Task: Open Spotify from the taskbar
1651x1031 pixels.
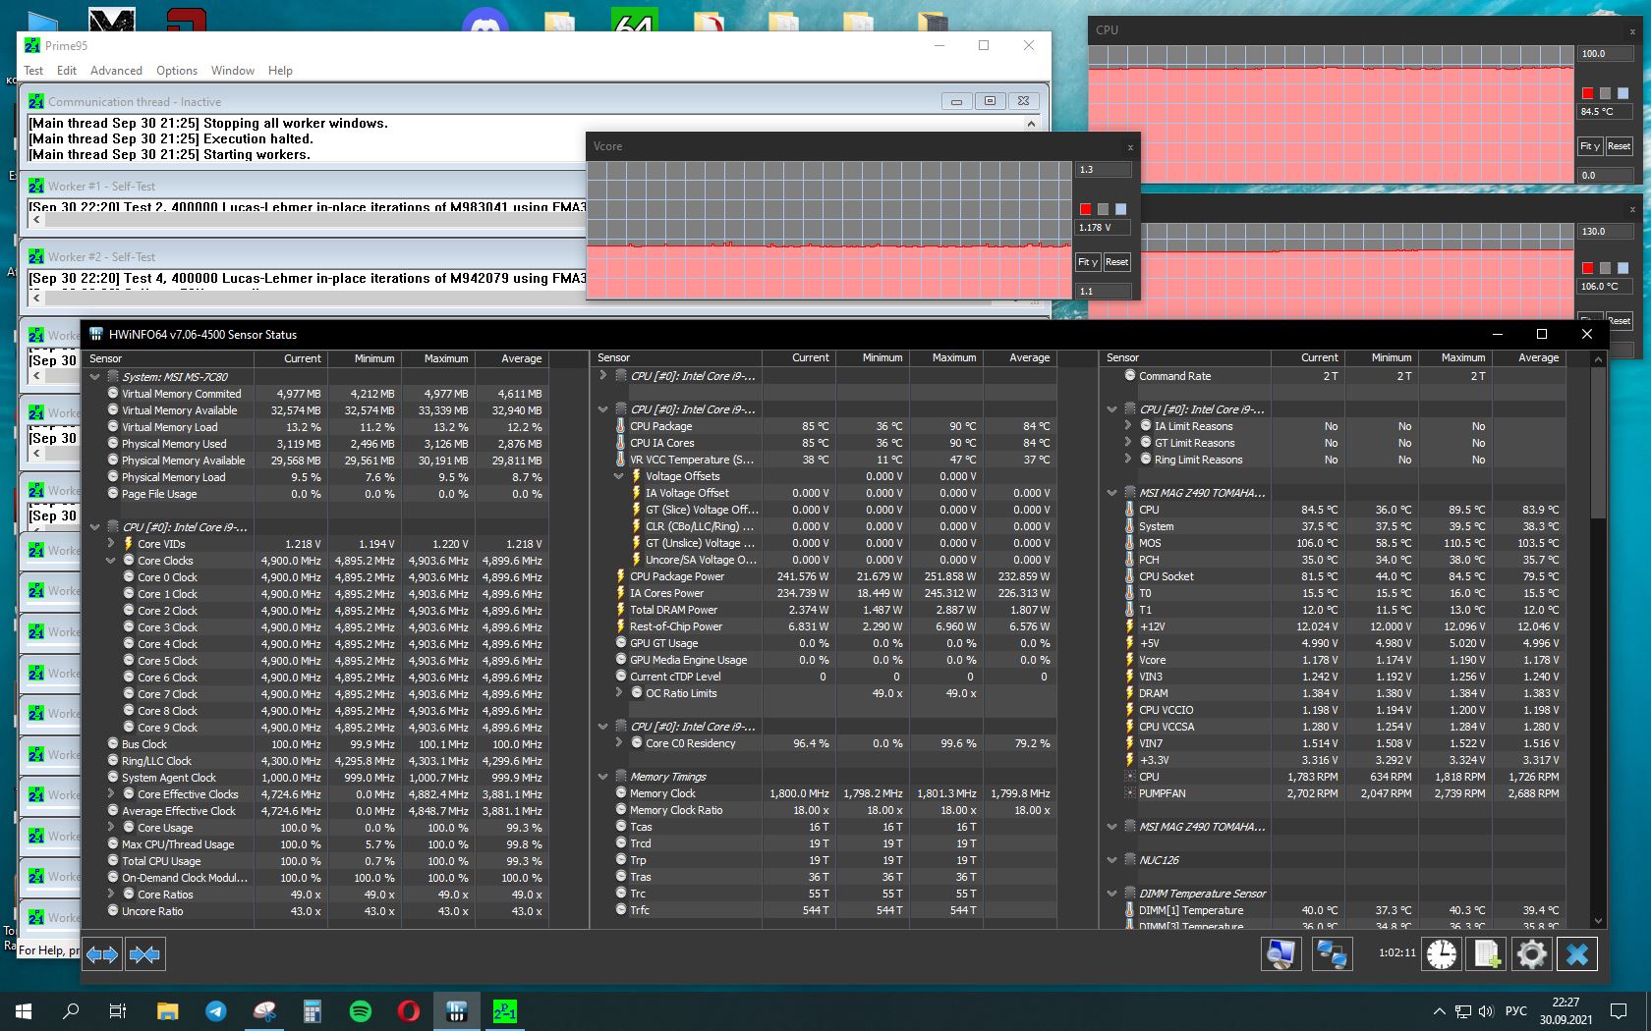Action: (x=361, y=1010)
